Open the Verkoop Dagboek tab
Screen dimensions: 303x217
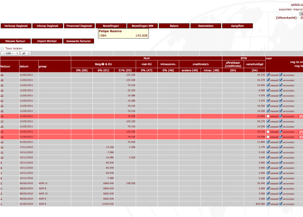[16, 26]
